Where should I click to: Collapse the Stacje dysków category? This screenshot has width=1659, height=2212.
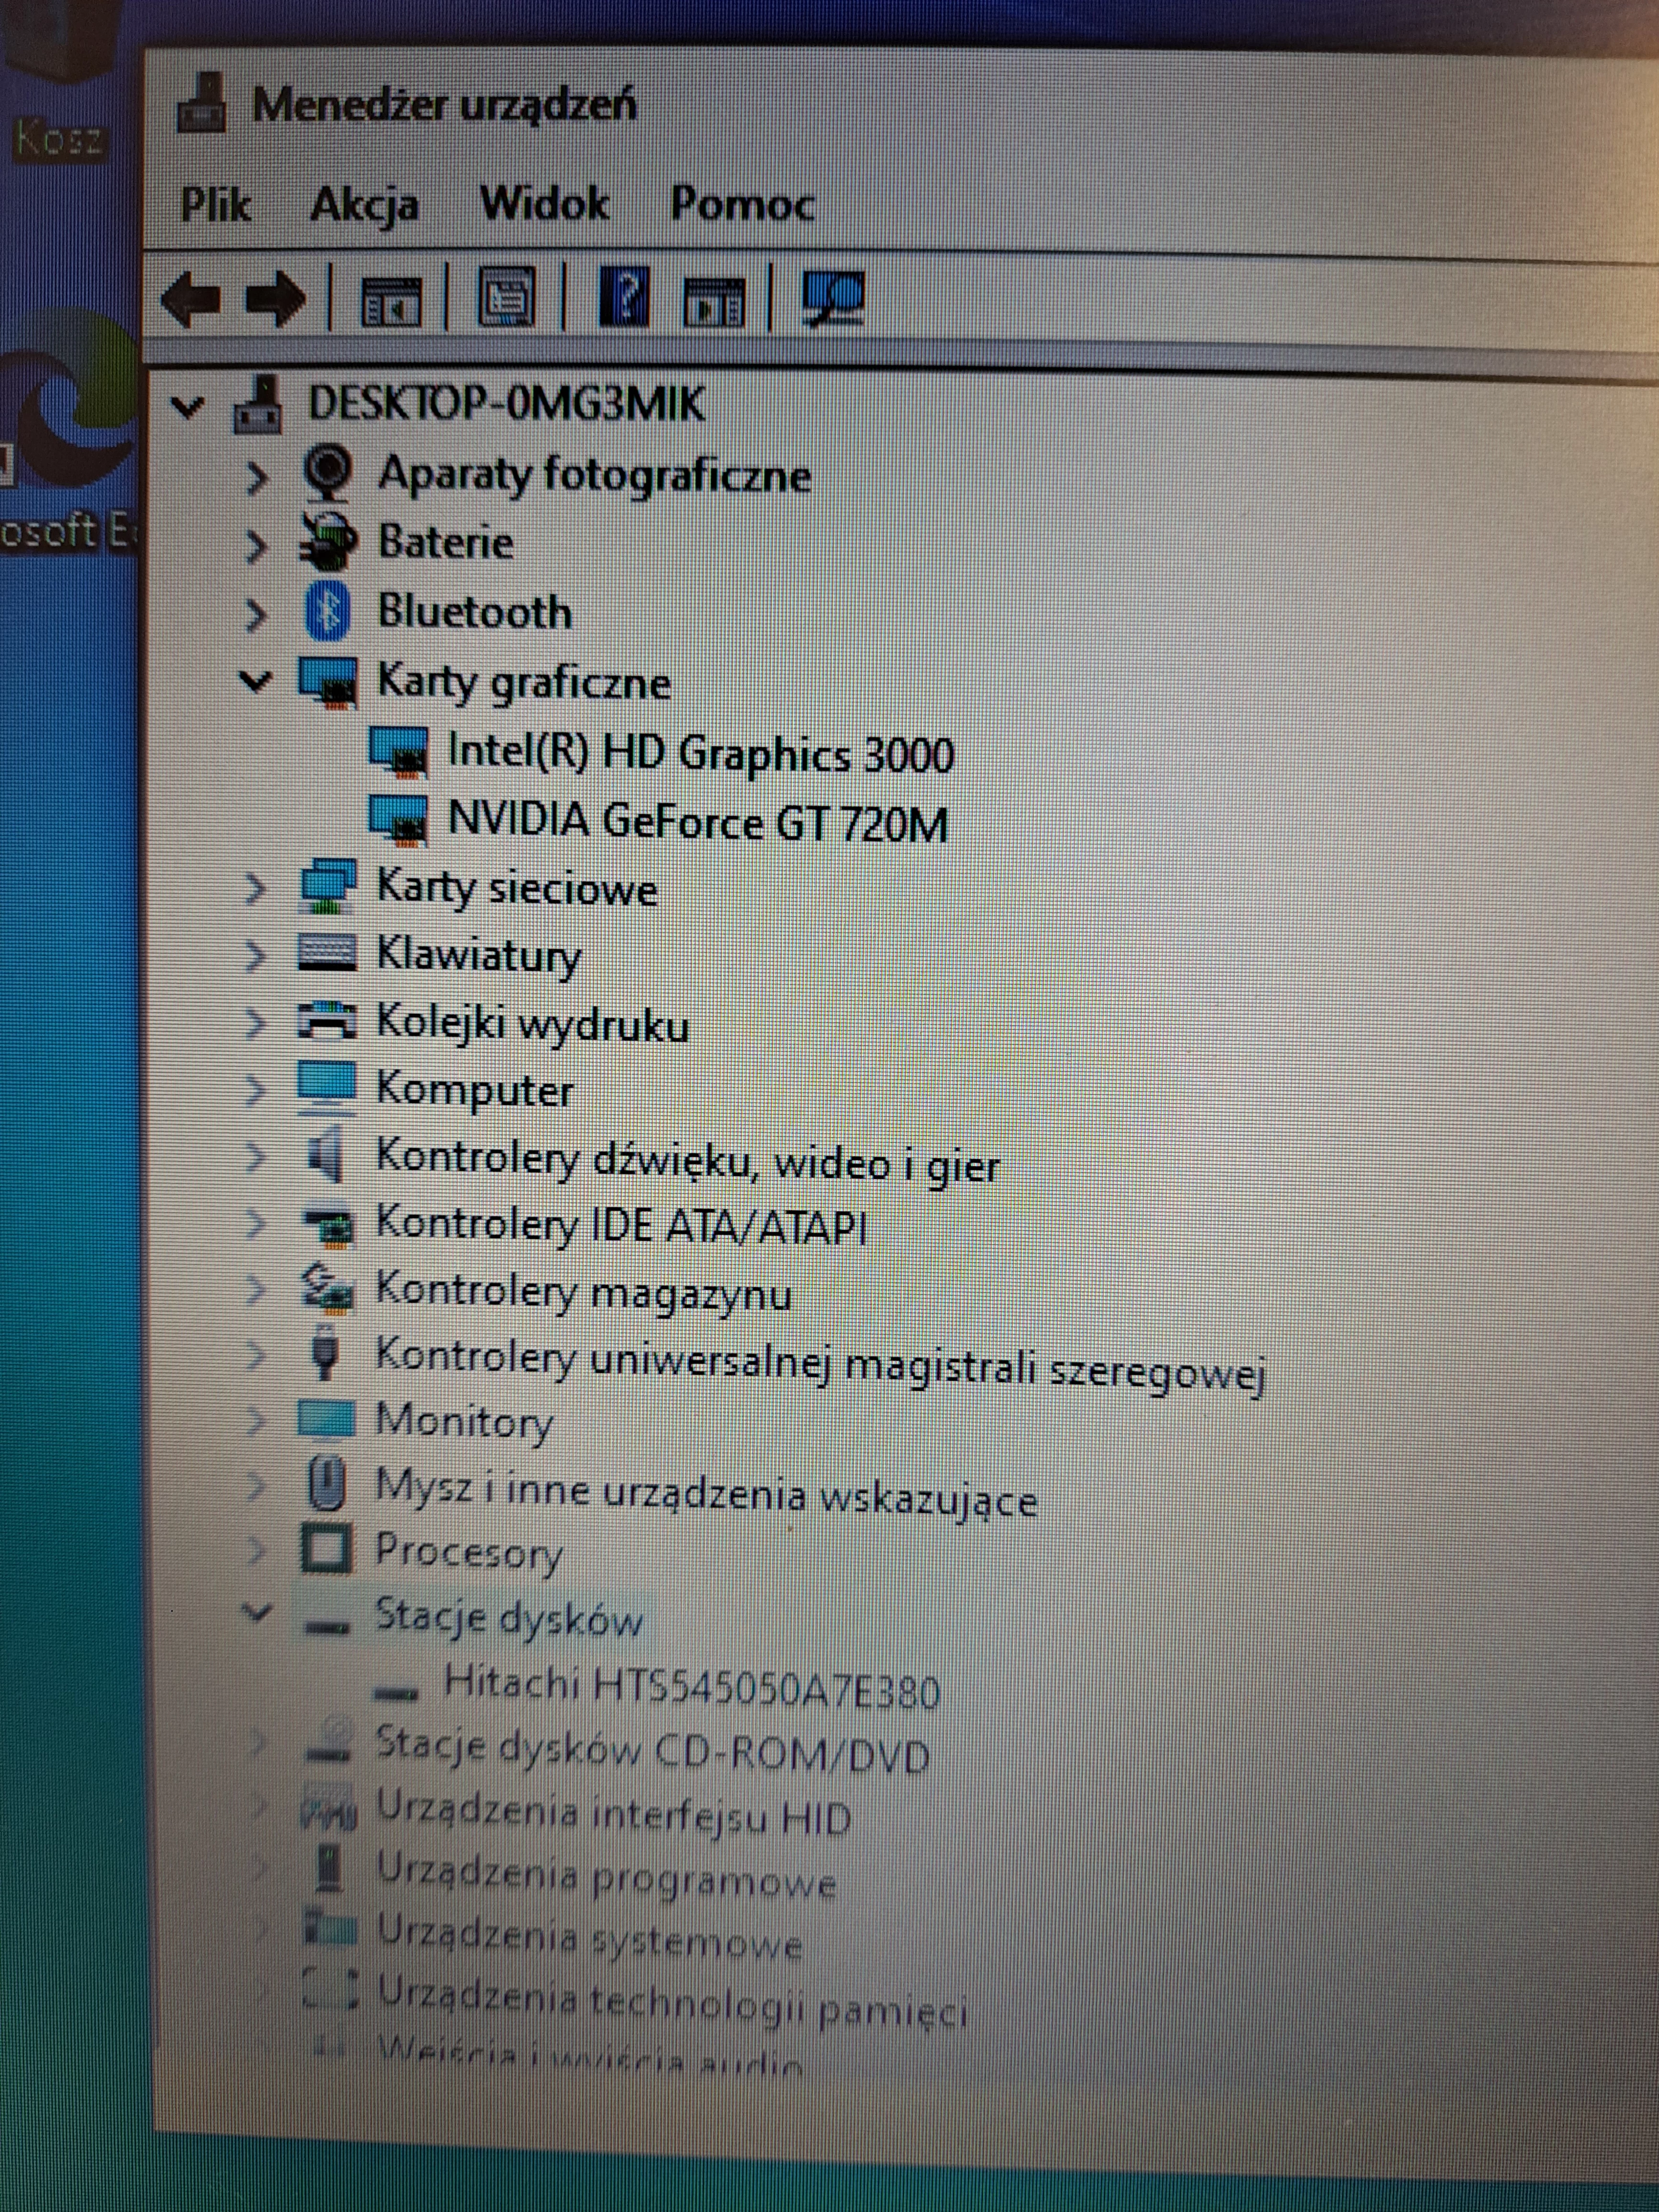pos(256,1612)
